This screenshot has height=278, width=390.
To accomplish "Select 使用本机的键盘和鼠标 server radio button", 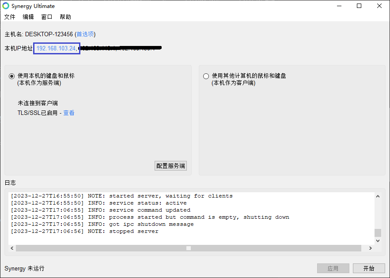I will tap(11, 76).
